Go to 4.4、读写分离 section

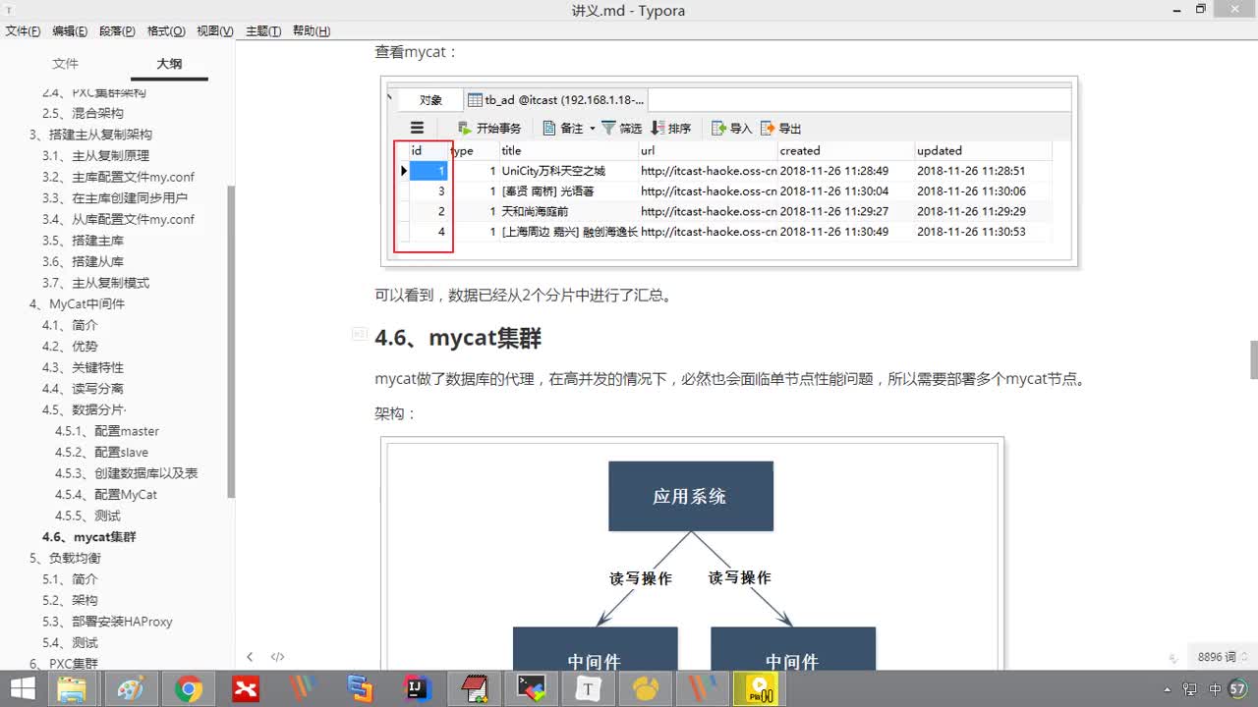pyautogui.click(x=83, y=389)
